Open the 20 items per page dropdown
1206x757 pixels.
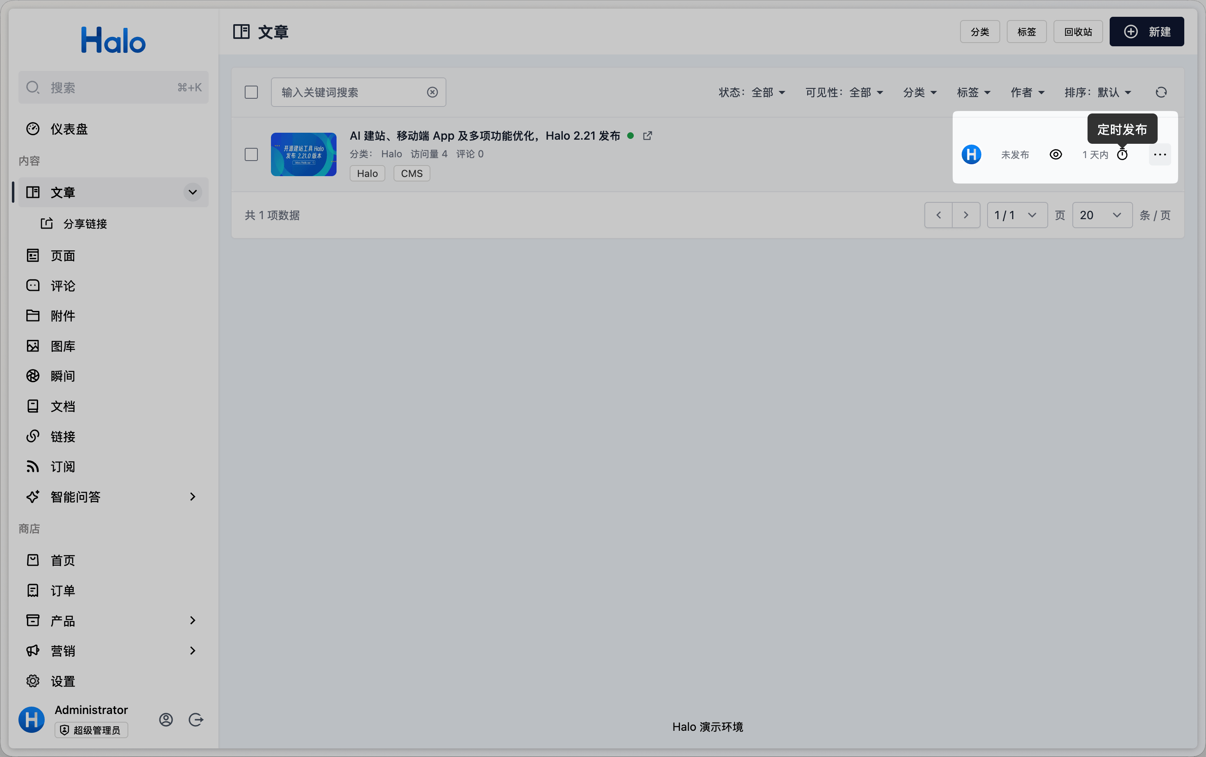point(1102,215)
